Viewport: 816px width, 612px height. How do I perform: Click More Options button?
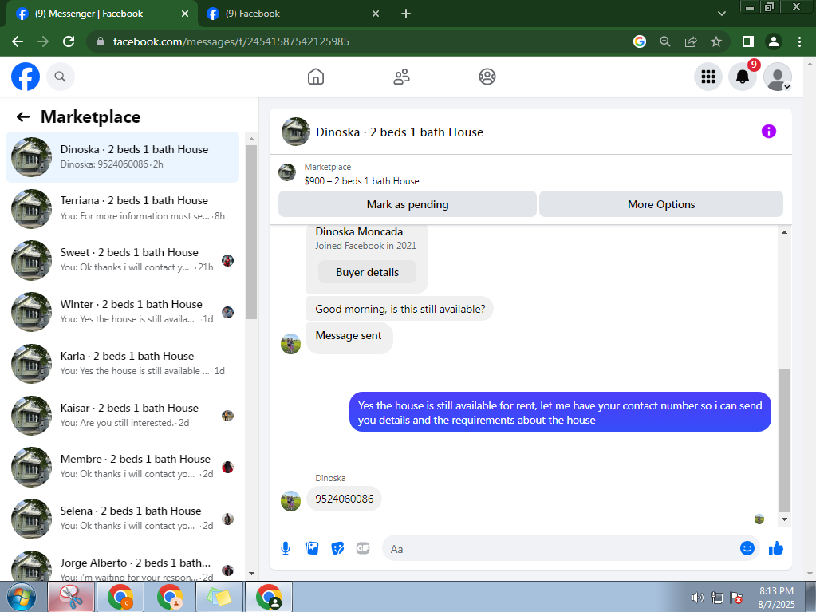661,204
